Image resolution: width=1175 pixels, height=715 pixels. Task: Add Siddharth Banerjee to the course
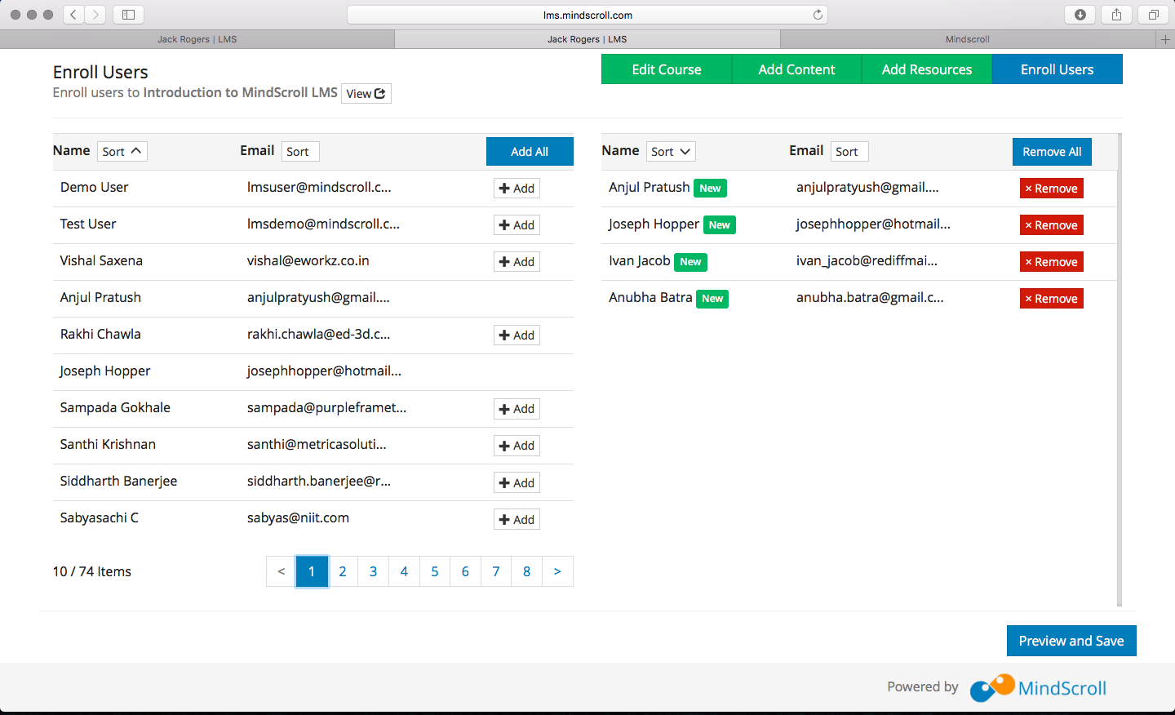[x=517, y=483]
